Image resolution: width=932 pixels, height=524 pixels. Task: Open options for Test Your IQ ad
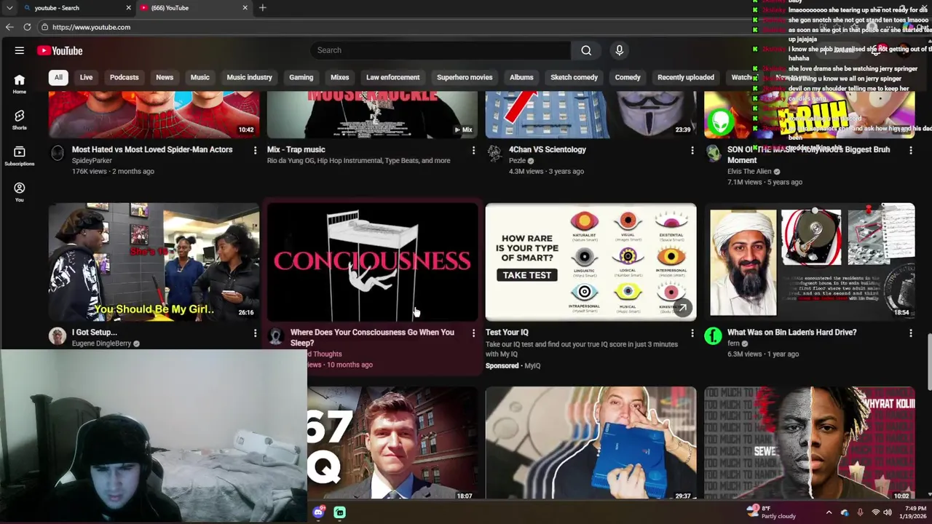click(x=692, y=333)
